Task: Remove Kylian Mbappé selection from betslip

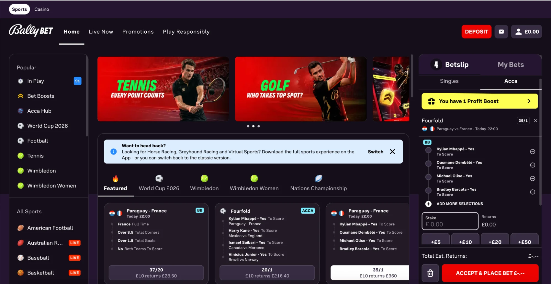Action: coord(533,152)
